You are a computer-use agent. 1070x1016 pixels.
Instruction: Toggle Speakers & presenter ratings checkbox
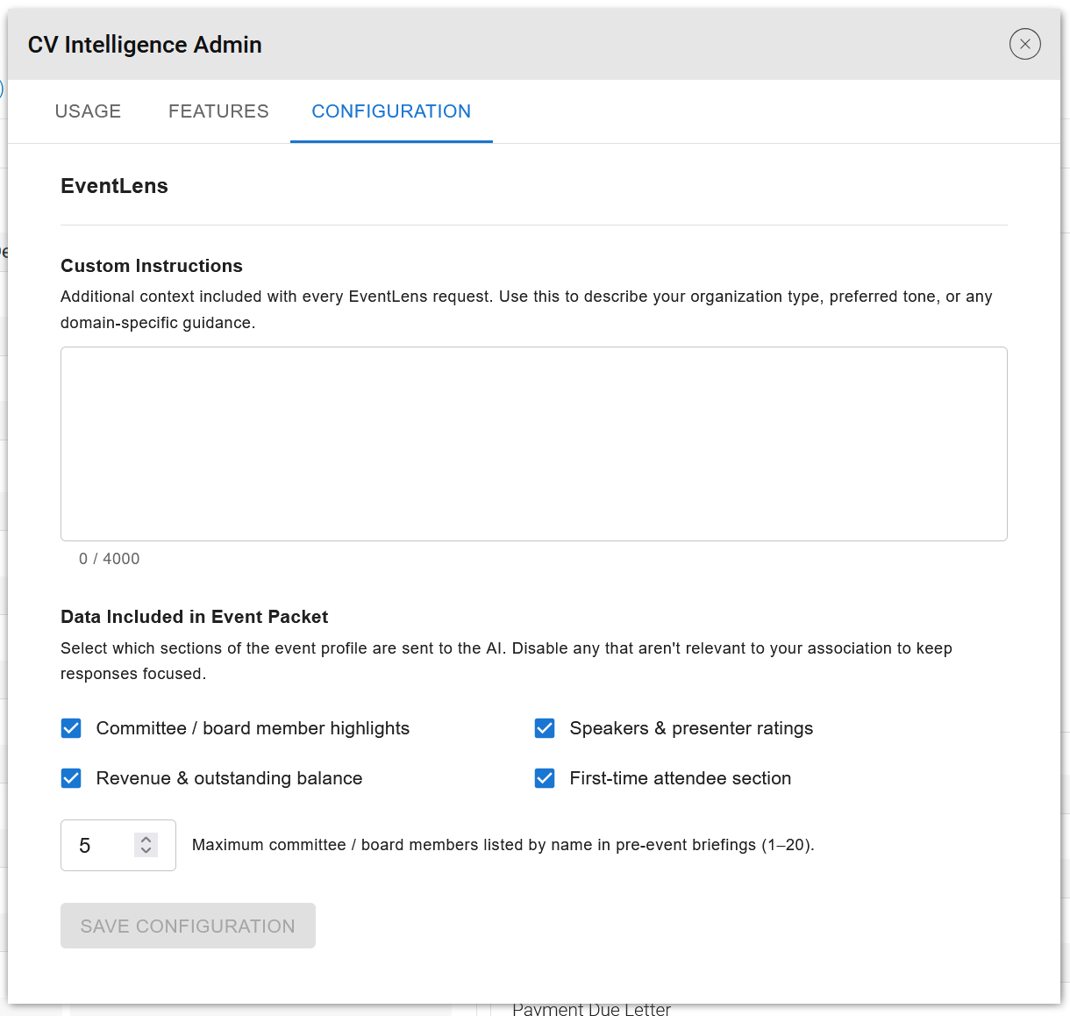545,728
